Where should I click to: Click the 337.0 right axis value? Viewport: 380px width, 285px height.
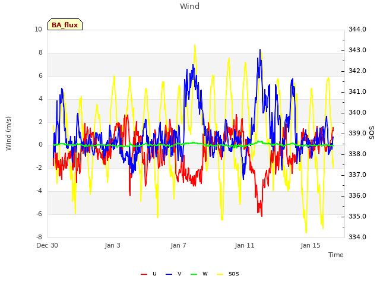tap(357, 175)
